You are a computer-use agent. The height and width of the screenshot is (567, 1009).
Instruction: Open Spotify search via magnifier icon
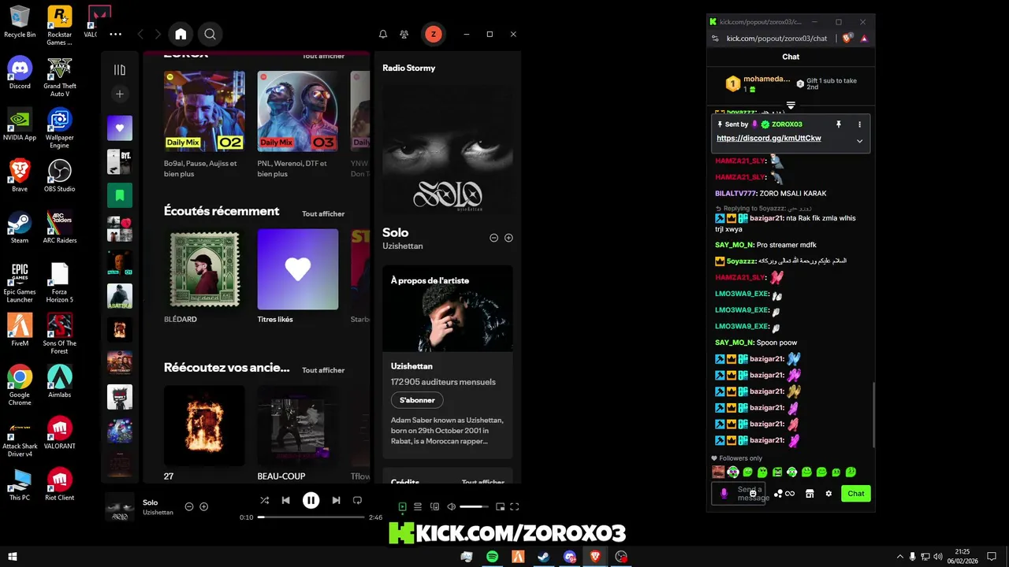[210, 34]
